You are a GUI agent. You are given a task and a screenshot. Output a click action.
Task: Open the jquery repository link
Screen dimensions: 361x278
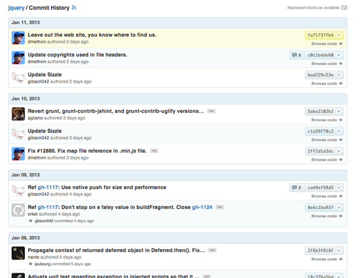(16, 8)
